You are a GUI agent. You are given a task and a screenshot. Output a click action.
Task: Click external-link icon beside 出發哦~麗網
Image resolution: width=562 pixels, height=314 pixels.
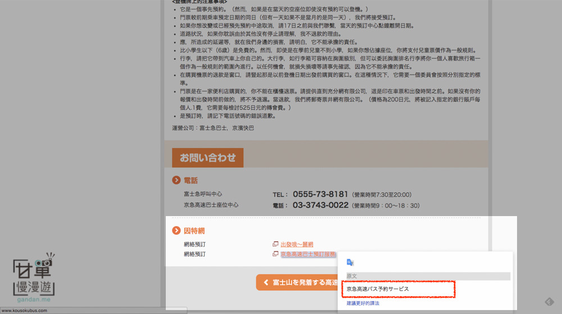tap(275, 244)
